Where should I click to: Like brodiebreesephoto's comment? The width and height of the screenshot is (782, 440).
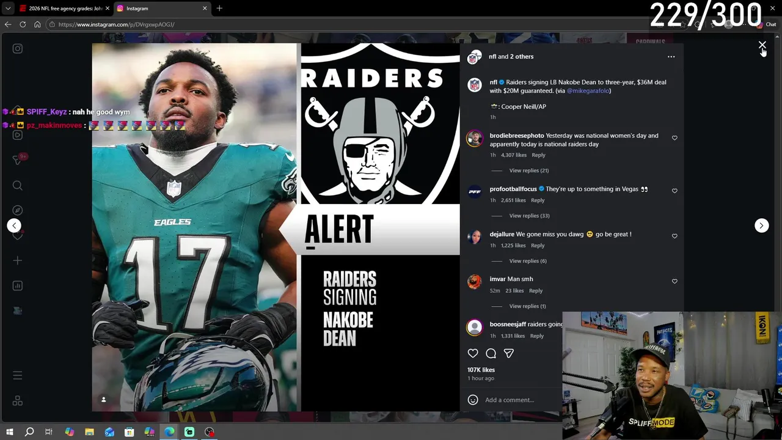(x=674, y=138)
